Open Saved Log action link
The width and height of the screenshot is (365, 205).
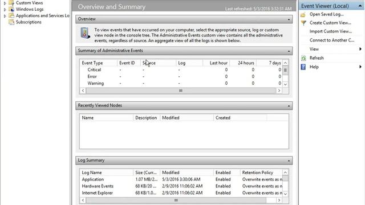coord(326,14)
